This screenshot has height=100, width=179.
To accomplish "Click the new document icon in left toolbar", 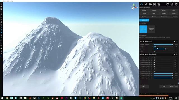I will click(1, 4).
